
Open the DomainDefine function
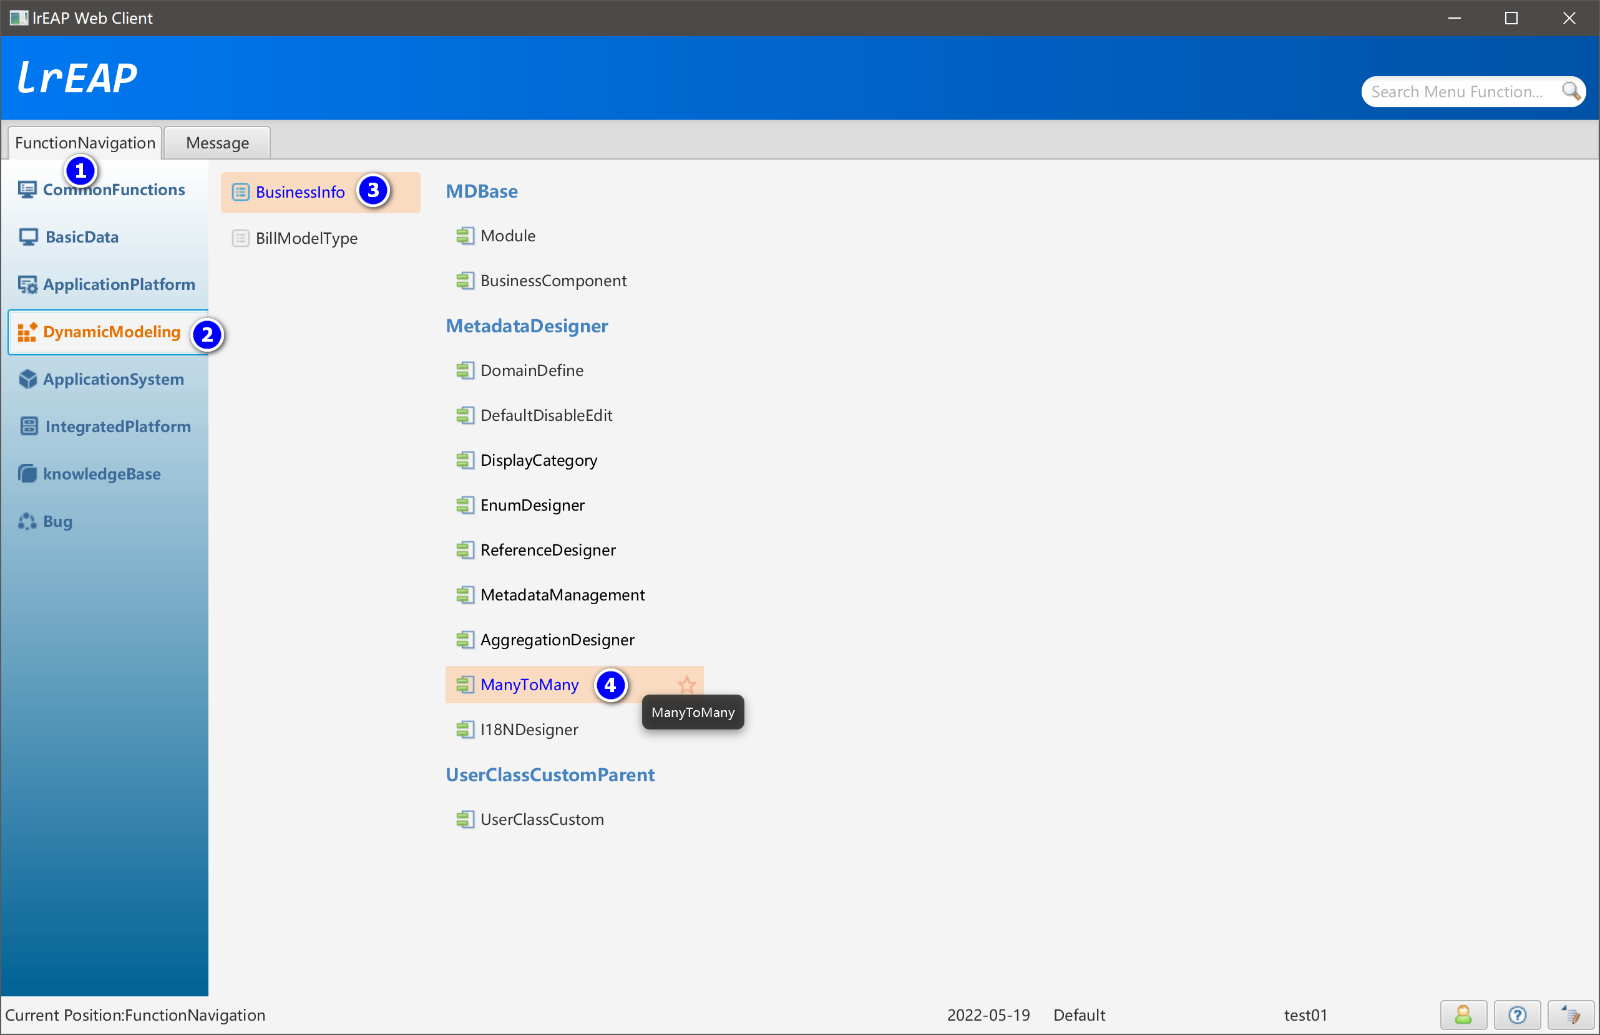(532, 371)
